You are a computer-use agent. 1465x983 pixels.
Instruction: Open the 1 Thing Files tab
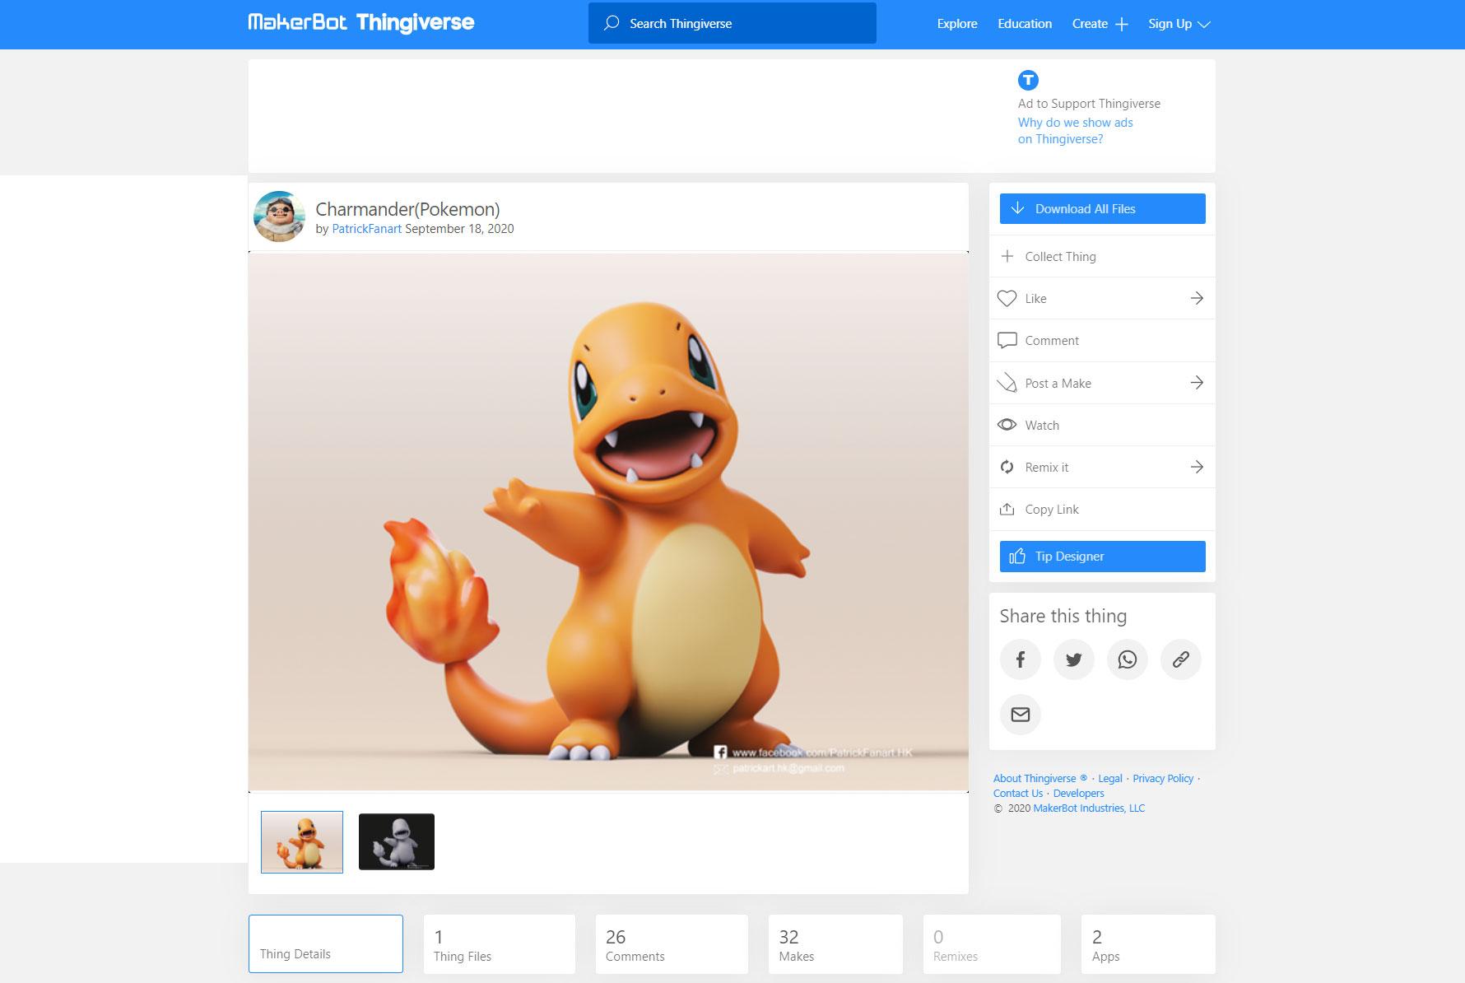[x=500, y=943]
